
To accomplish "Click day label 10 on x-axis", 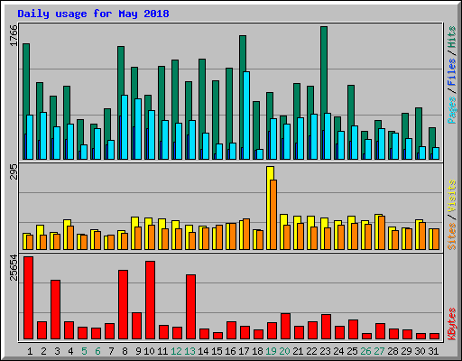I will (149, 351).
